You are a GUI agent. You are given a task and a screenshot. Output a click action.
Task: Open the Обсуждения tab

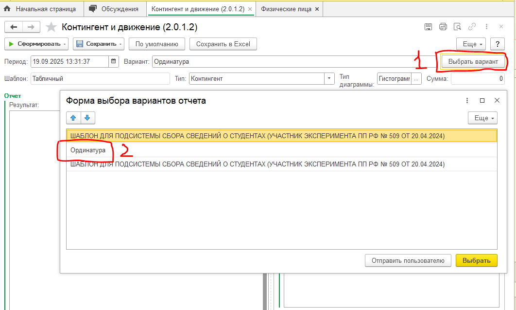120,9
